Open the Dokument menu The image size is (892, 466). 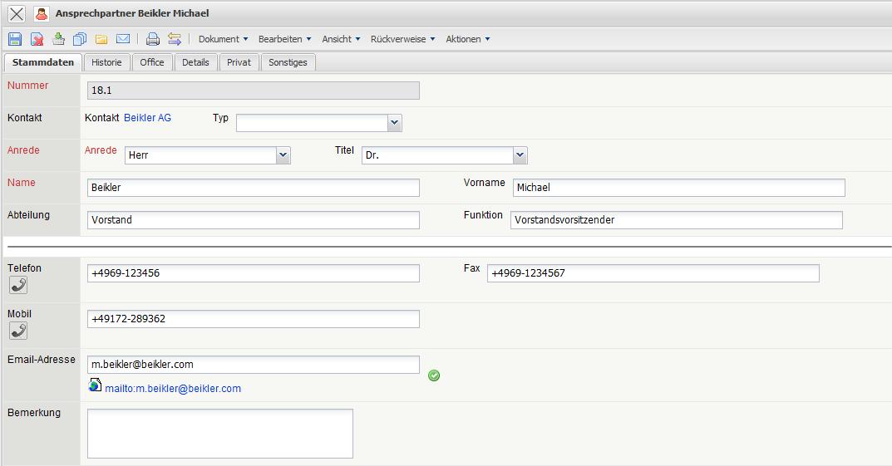click(x=223, y=39)
